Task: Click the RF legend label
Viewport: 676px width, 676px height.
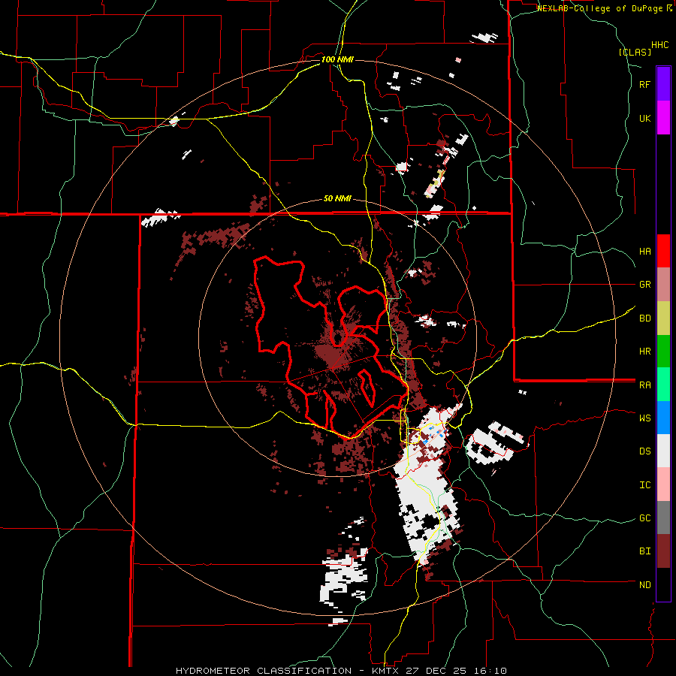Action: click(x=644, y=84)
